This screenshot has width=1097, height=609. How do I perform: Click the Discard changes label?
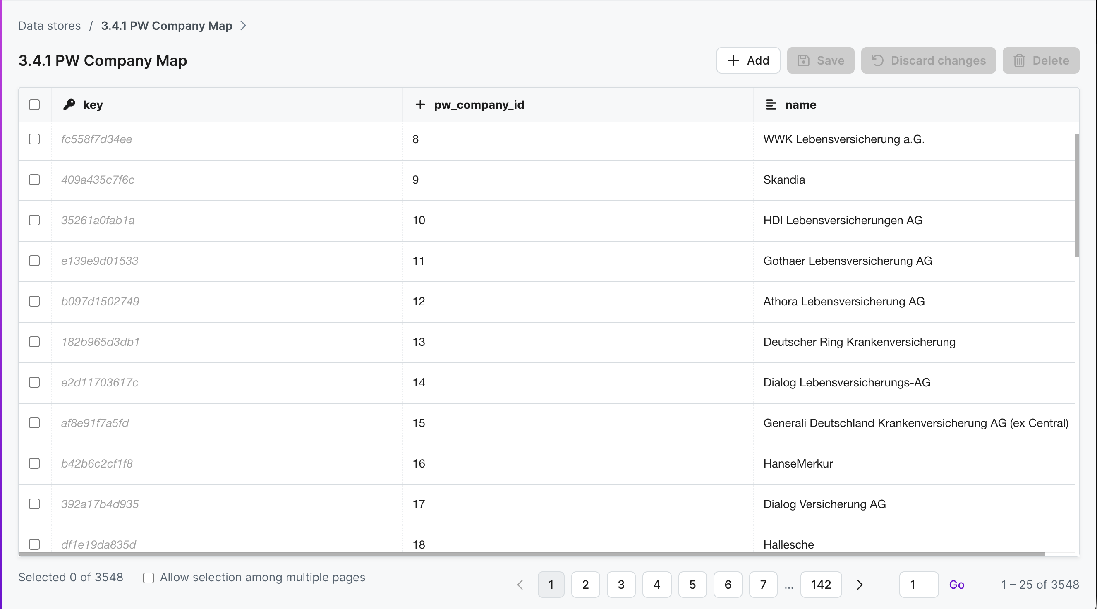[x=938, y=60]
